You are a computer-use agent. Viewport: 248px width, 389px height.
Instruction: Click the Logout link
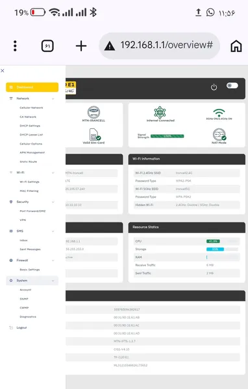pyautogui.click(x=21, y=327)
